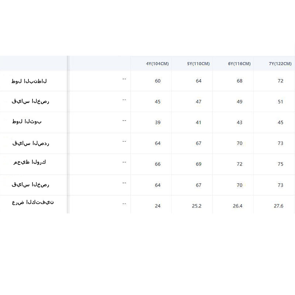Click value 68 under 6Y(116CM)

tap(240, 81)
